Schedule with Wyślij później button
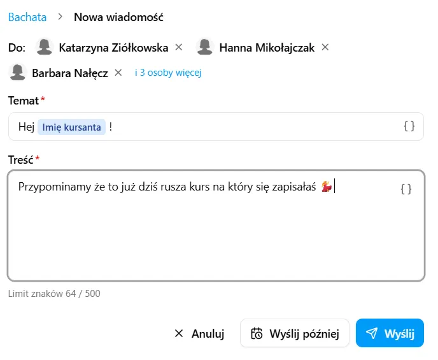 pyautogui.click(x=295, y=333)
